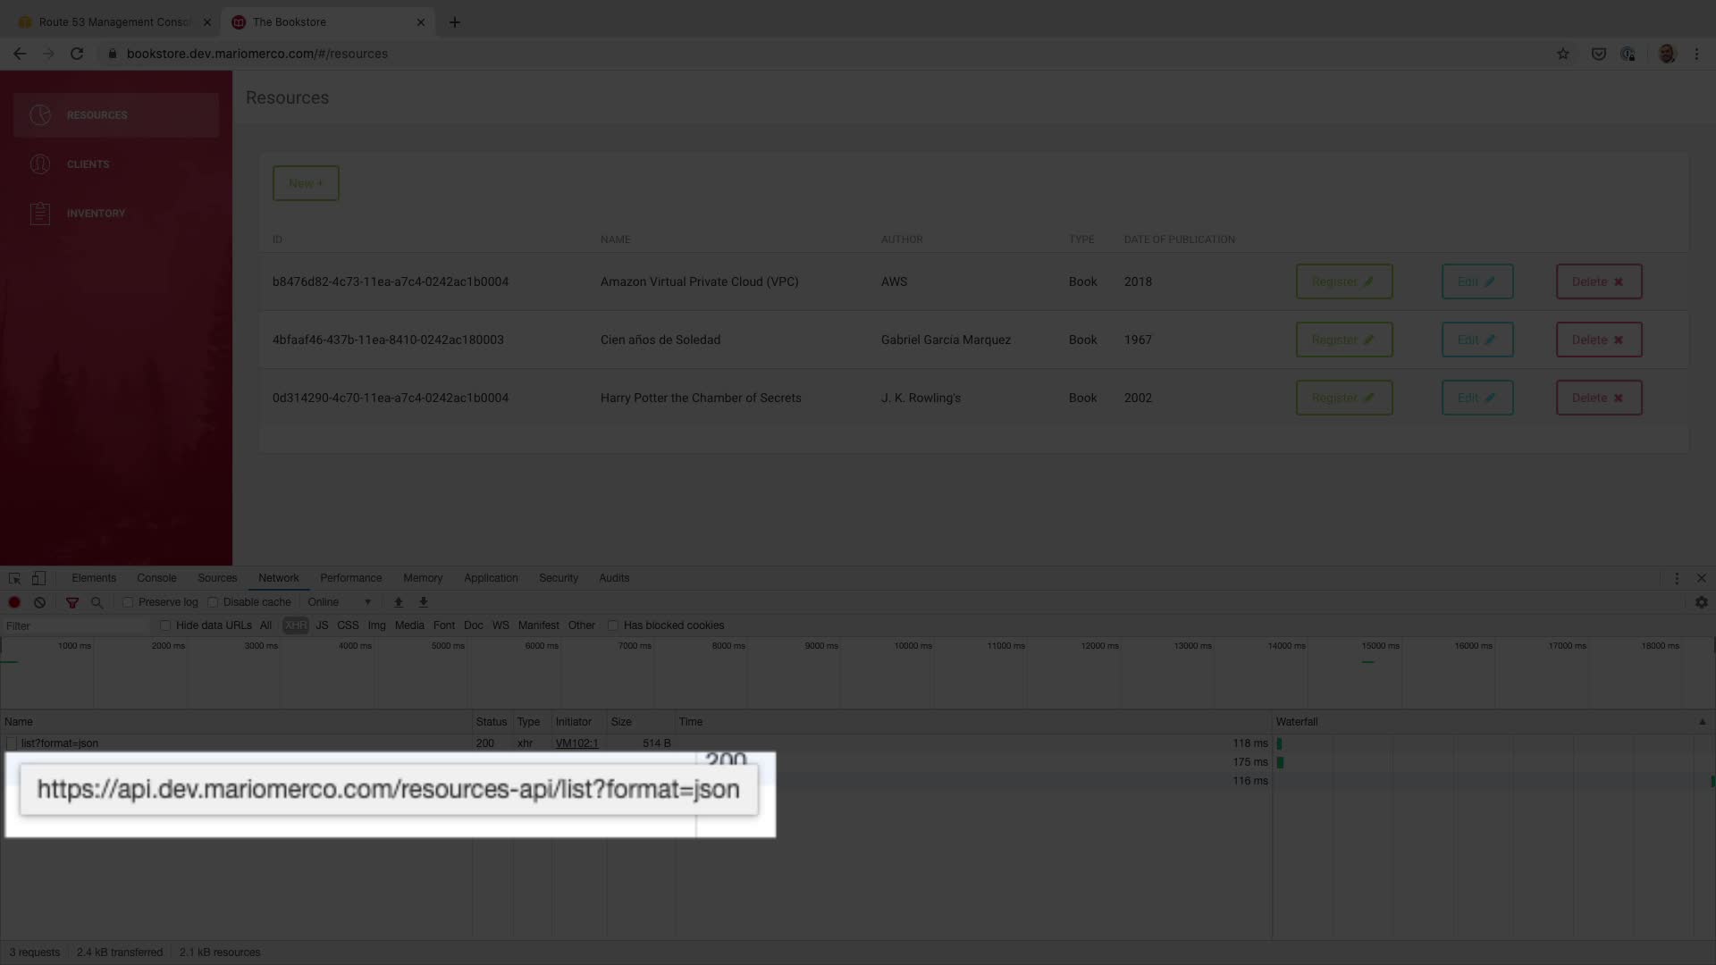Check the Disable cache option

(213, 602)
